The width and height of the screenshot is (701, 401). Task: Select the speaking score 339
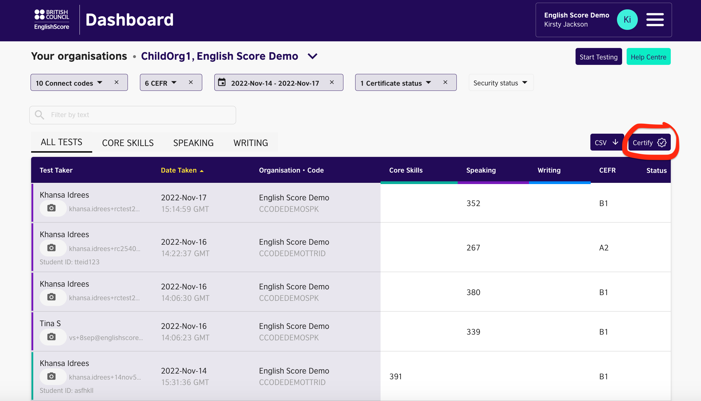tap(473, 332)
